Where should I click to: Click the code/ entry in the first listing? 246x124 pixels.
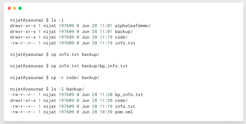121,37
